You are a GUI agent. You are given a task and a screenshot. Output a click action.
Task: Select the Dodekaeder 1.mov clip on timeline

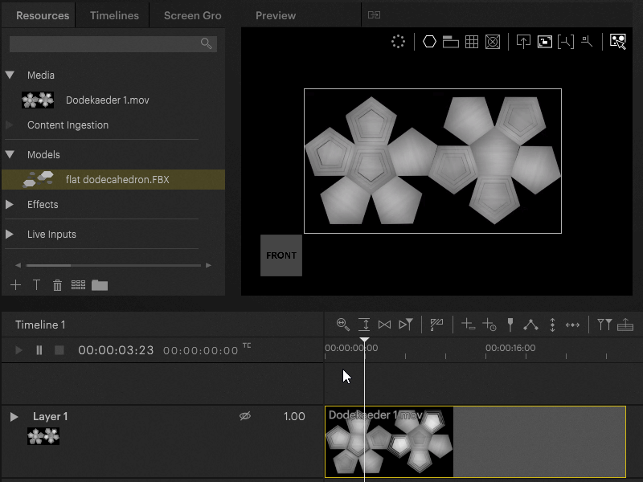(x=475, y=442)
